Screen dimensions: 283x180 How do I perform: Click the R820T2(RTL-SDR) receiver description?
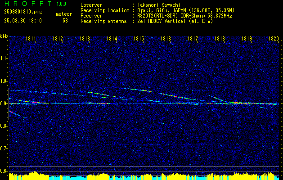[184, 16]
